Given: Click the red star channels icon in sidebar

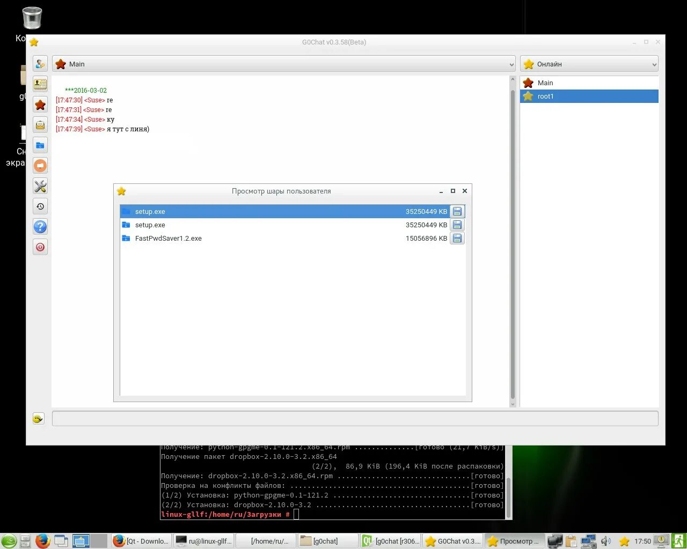Looking at the screenshot, I should coord(40,105).
